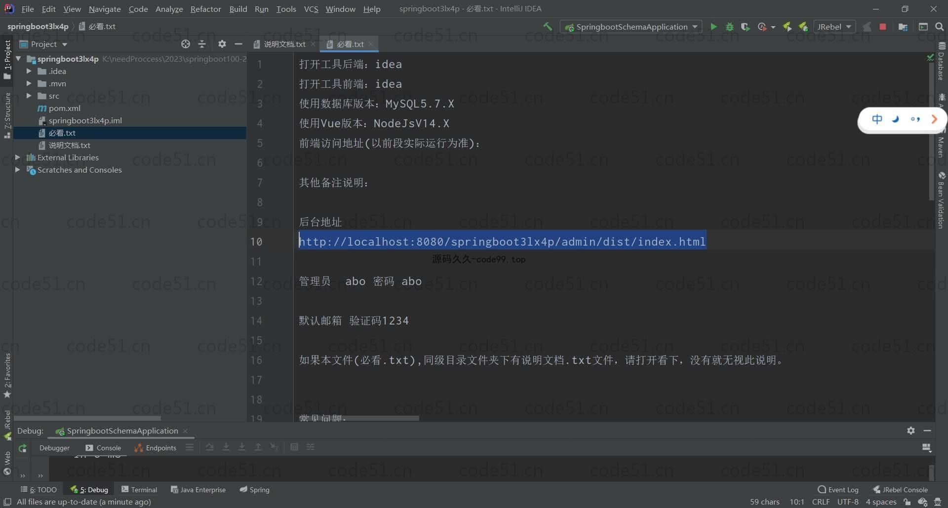Open the Database side panel
This screenshot has height=508, width=948.
point(942,62)
